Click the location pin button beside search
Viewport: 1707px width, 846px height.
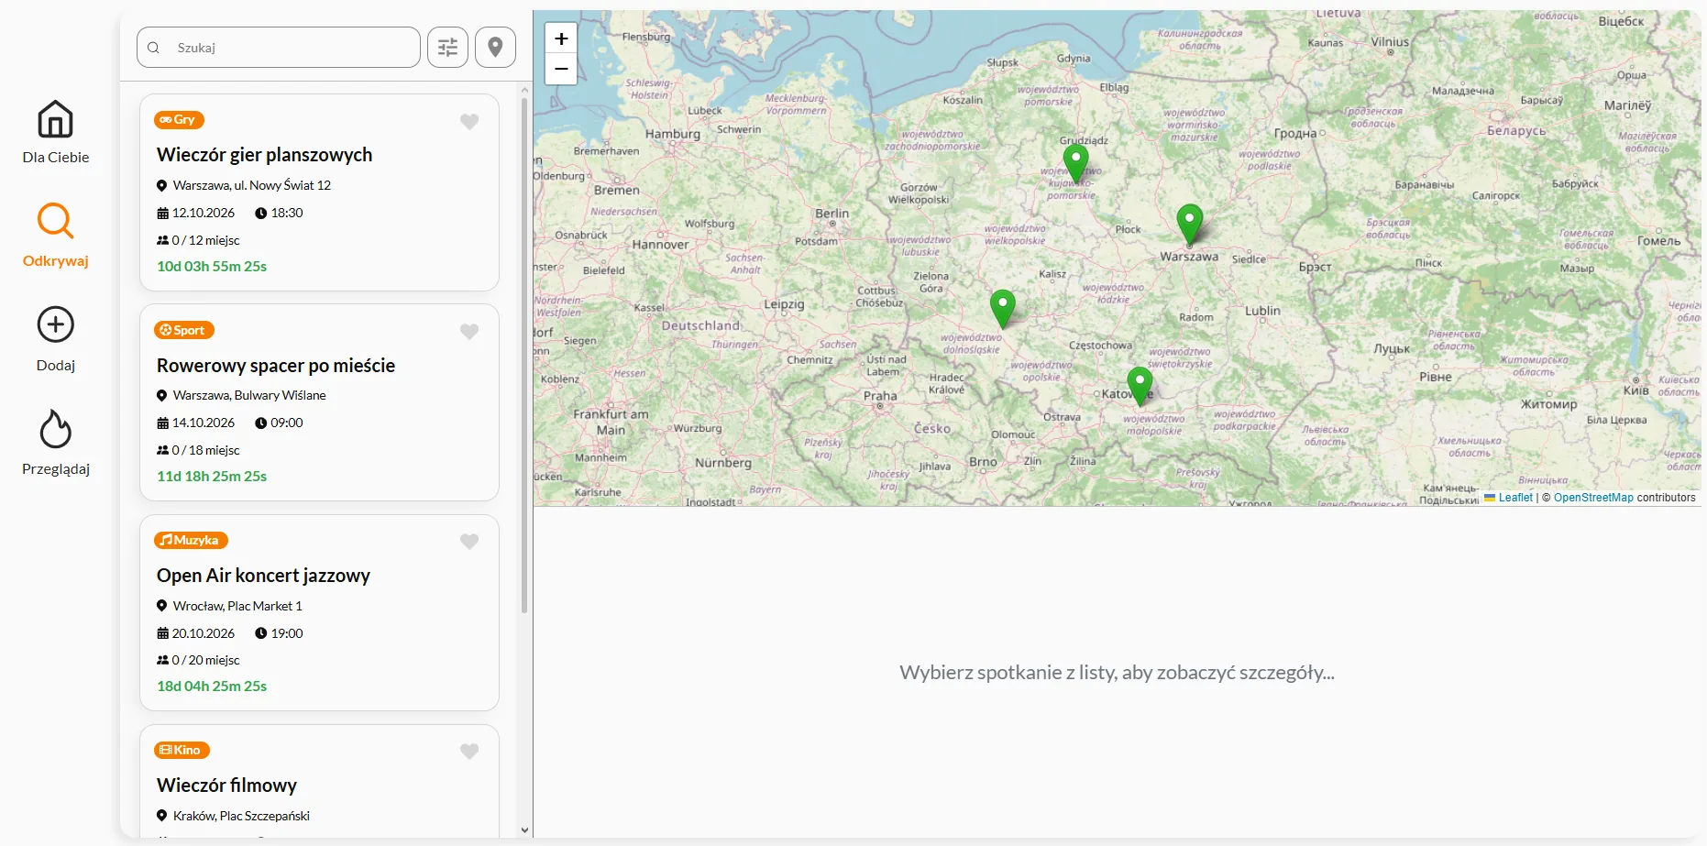click(x=495, y=47)
